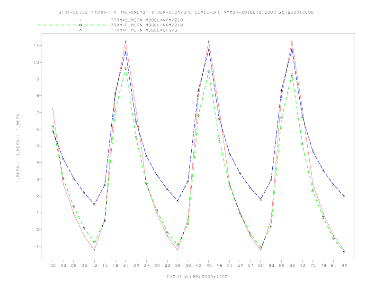The image size is (375, 289).
Task: Click the red line's minimum point at hour 12
Action: click(x=95, y=250)
